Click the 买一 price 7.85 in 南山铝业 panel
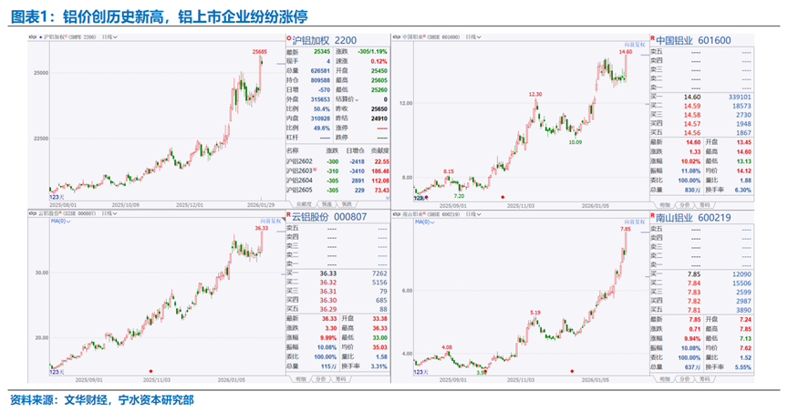Screen dimensions: 788x412 click(694, 274)
